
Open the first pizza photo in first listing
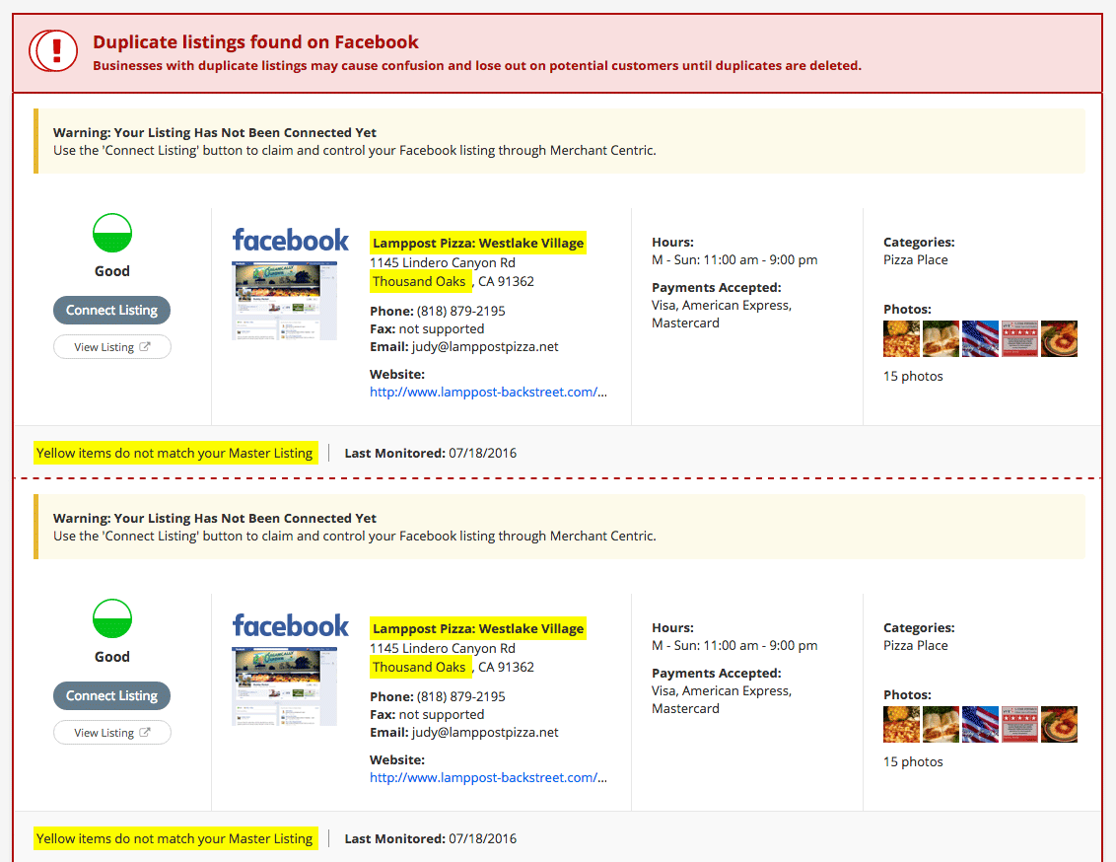coord(902,339)
